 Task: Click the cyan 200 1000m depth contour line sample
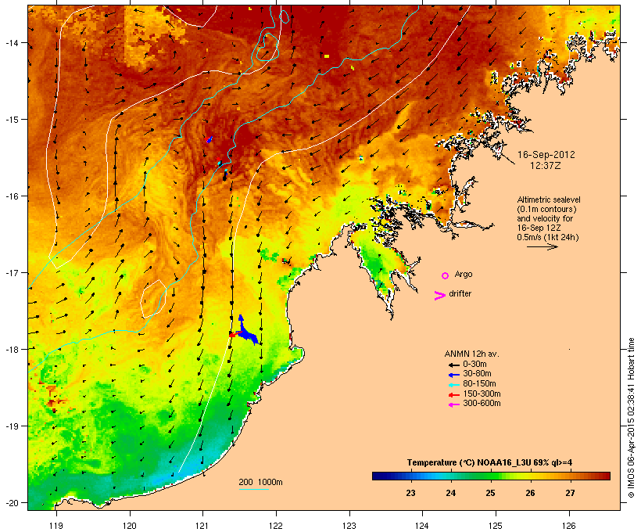pos(253,489)
